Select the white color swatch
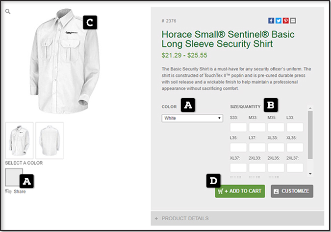Screen dimensions: 331x232 pos(13,176)
